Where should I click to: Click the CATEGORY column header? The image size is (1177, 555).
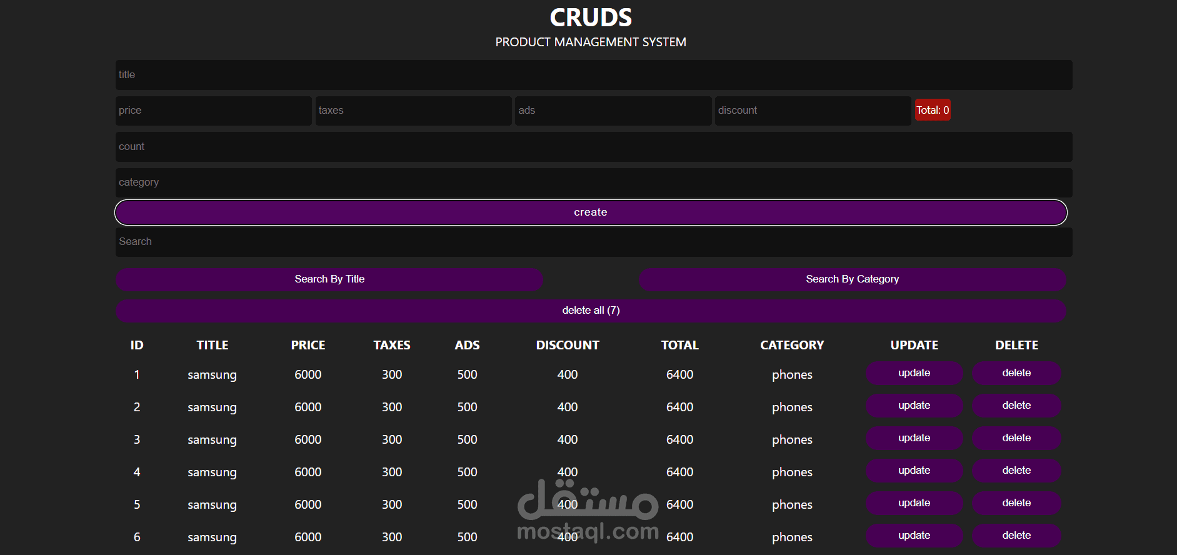(x=792, y=345)
